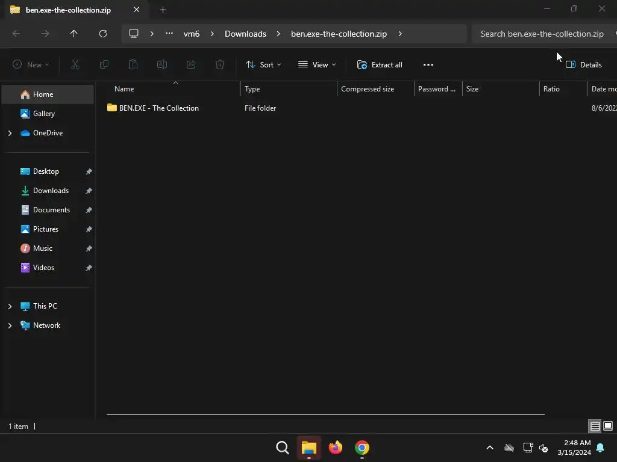Unpin Desktop using its pin icon
The image size is (617, 462).
89,171
